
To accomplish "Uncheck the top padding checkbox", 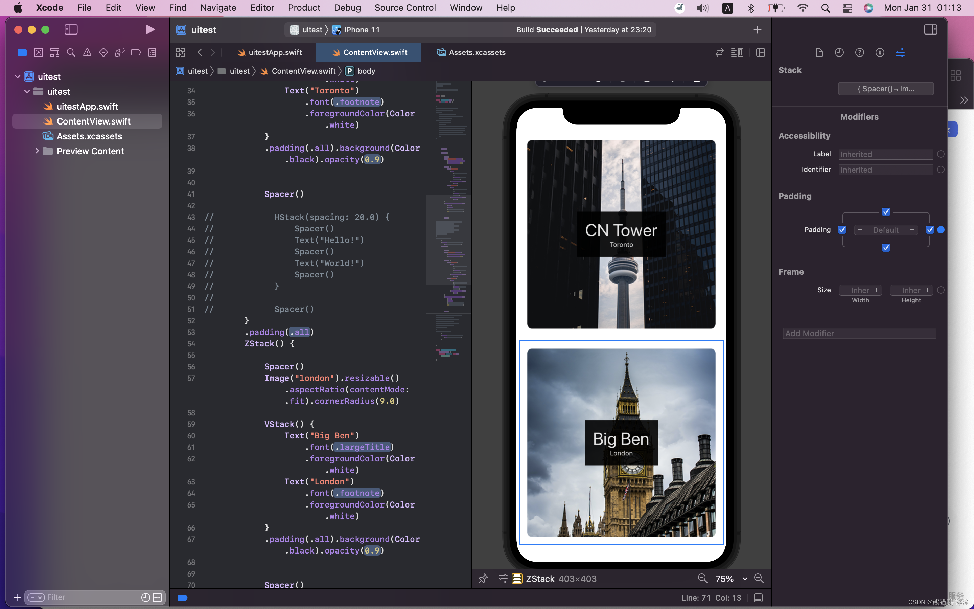I will point(886,211).
